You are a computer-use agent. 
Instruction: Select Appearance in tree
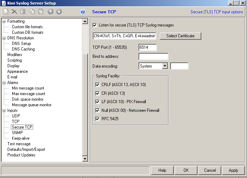(17, 71)
